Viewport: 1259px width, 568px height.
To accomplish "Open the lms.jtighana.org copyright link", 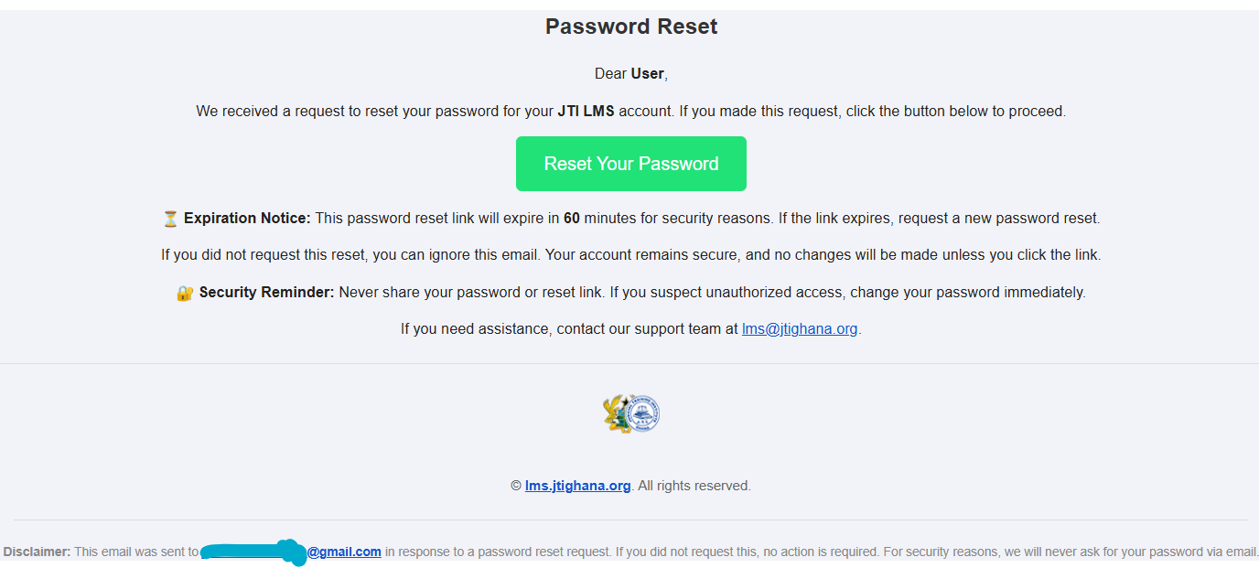I will tap(578, 486).
